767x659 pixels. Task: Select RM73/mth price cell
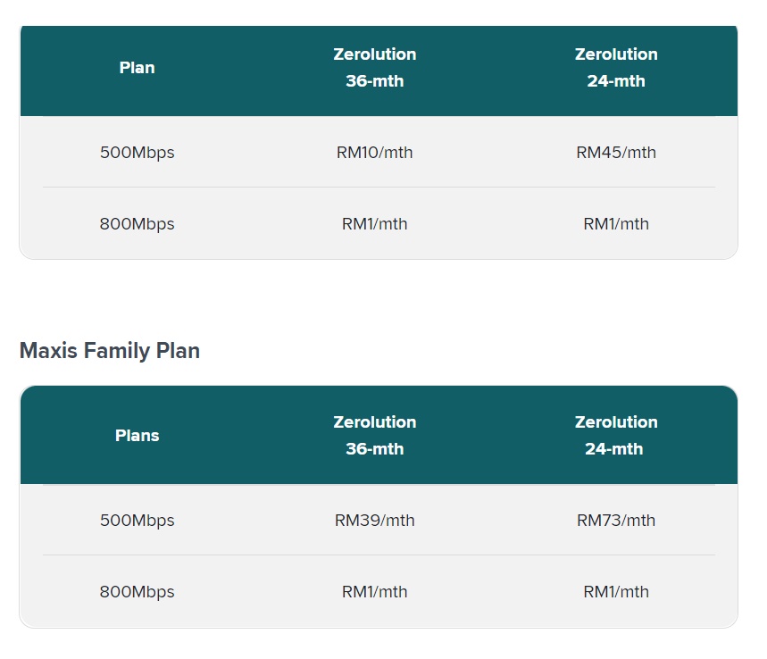coord(616,520)
